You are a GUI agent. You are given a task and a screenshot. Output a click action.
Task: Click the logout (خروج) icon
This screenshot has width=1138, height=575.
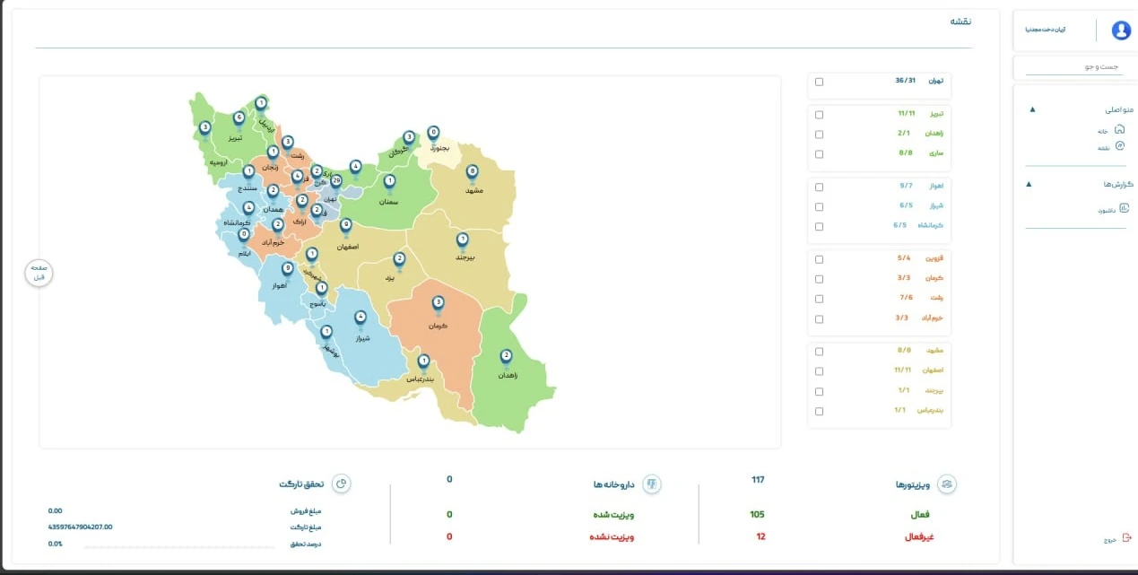1126,538
